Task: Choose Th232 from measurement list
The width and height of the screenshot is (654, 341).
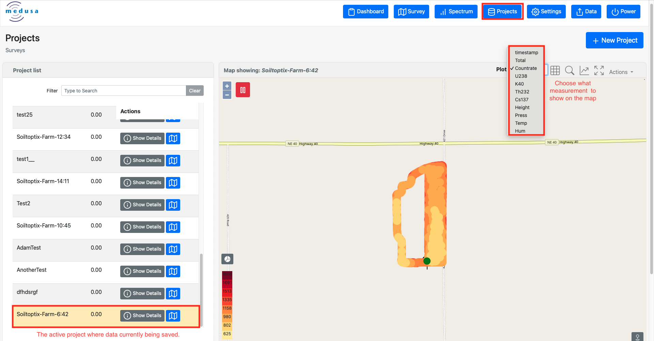Action: [x=522, y=92]
